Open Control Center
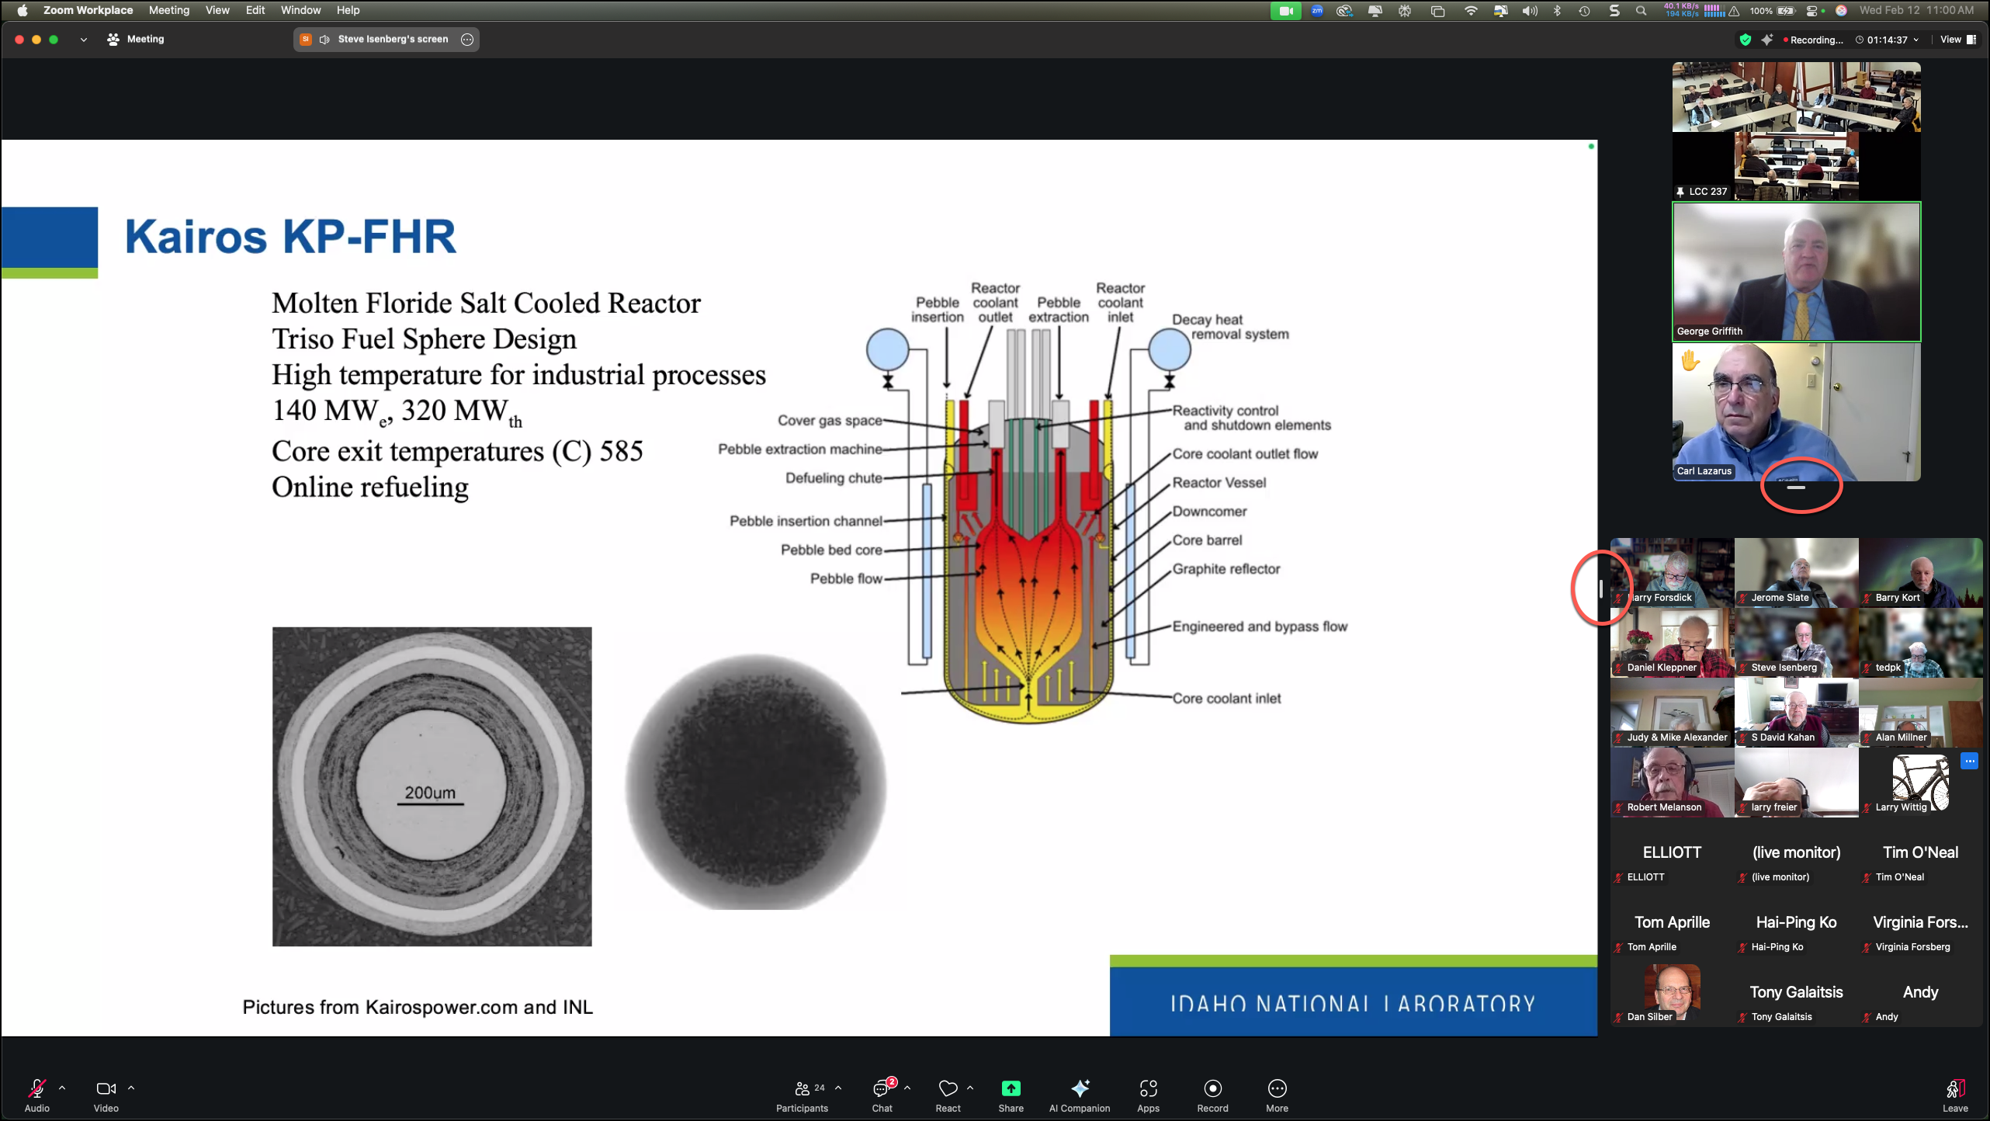 pos(1811,10)
